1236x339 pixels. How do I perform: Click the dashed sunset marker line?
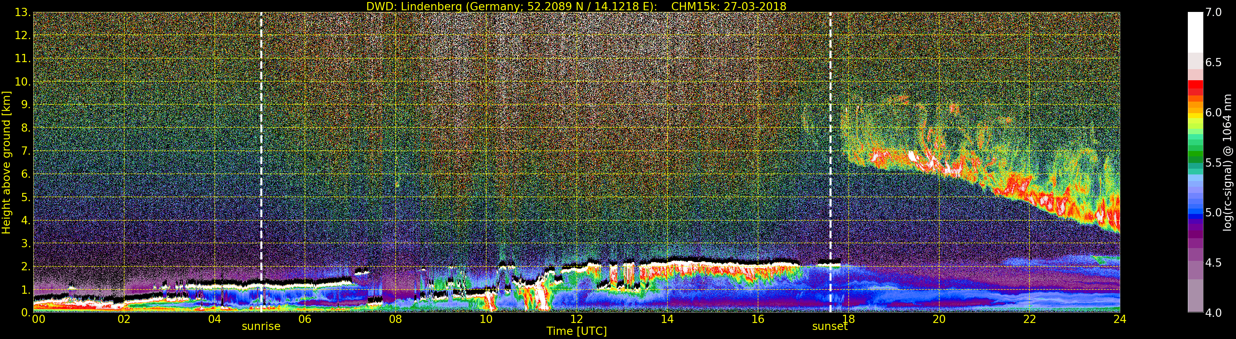coord(830,162)
